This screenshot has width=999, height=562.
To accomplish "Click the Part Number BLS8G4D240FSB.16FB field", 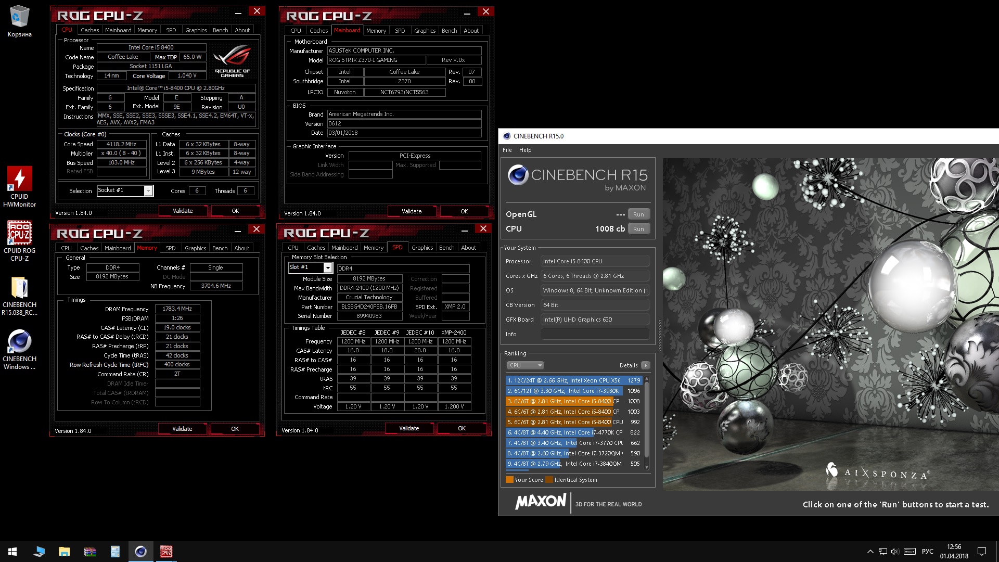I will (369, 306).
